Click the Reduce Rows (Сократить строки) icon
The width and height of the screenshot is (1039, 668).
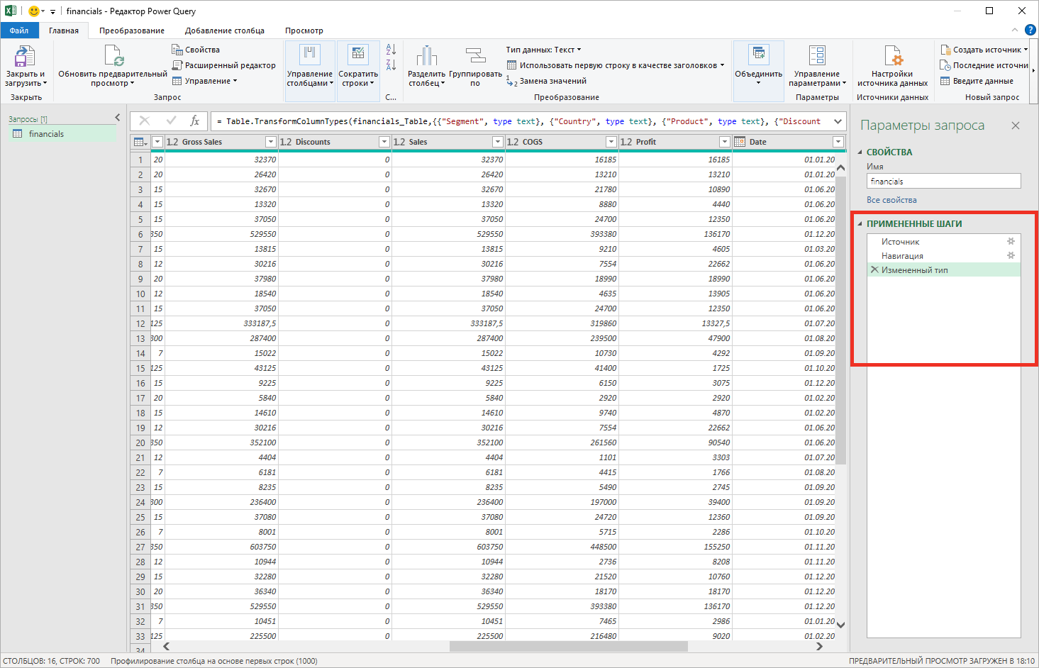pos(358,56)
